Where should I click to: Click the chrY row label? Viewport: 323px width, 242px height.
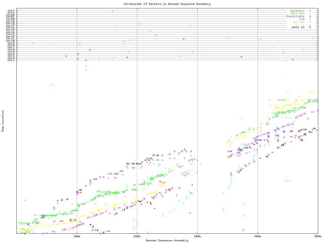[x=11, y=10]
